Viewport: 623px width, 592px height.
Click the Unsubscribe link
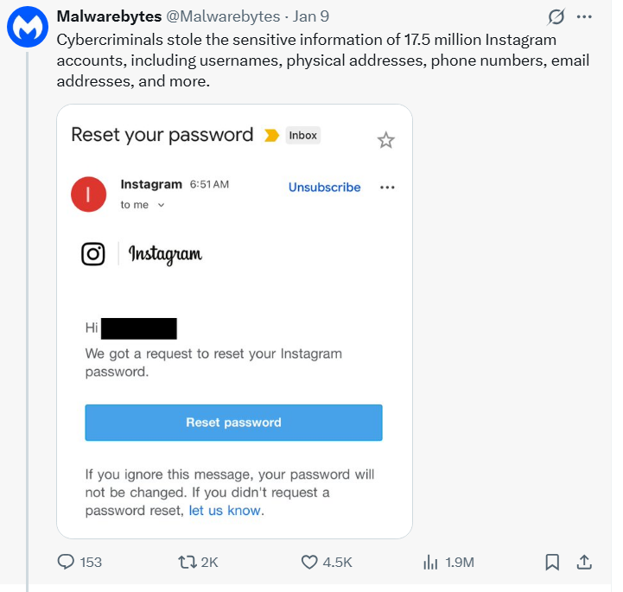pyautogui.click(x=324, y=188)
